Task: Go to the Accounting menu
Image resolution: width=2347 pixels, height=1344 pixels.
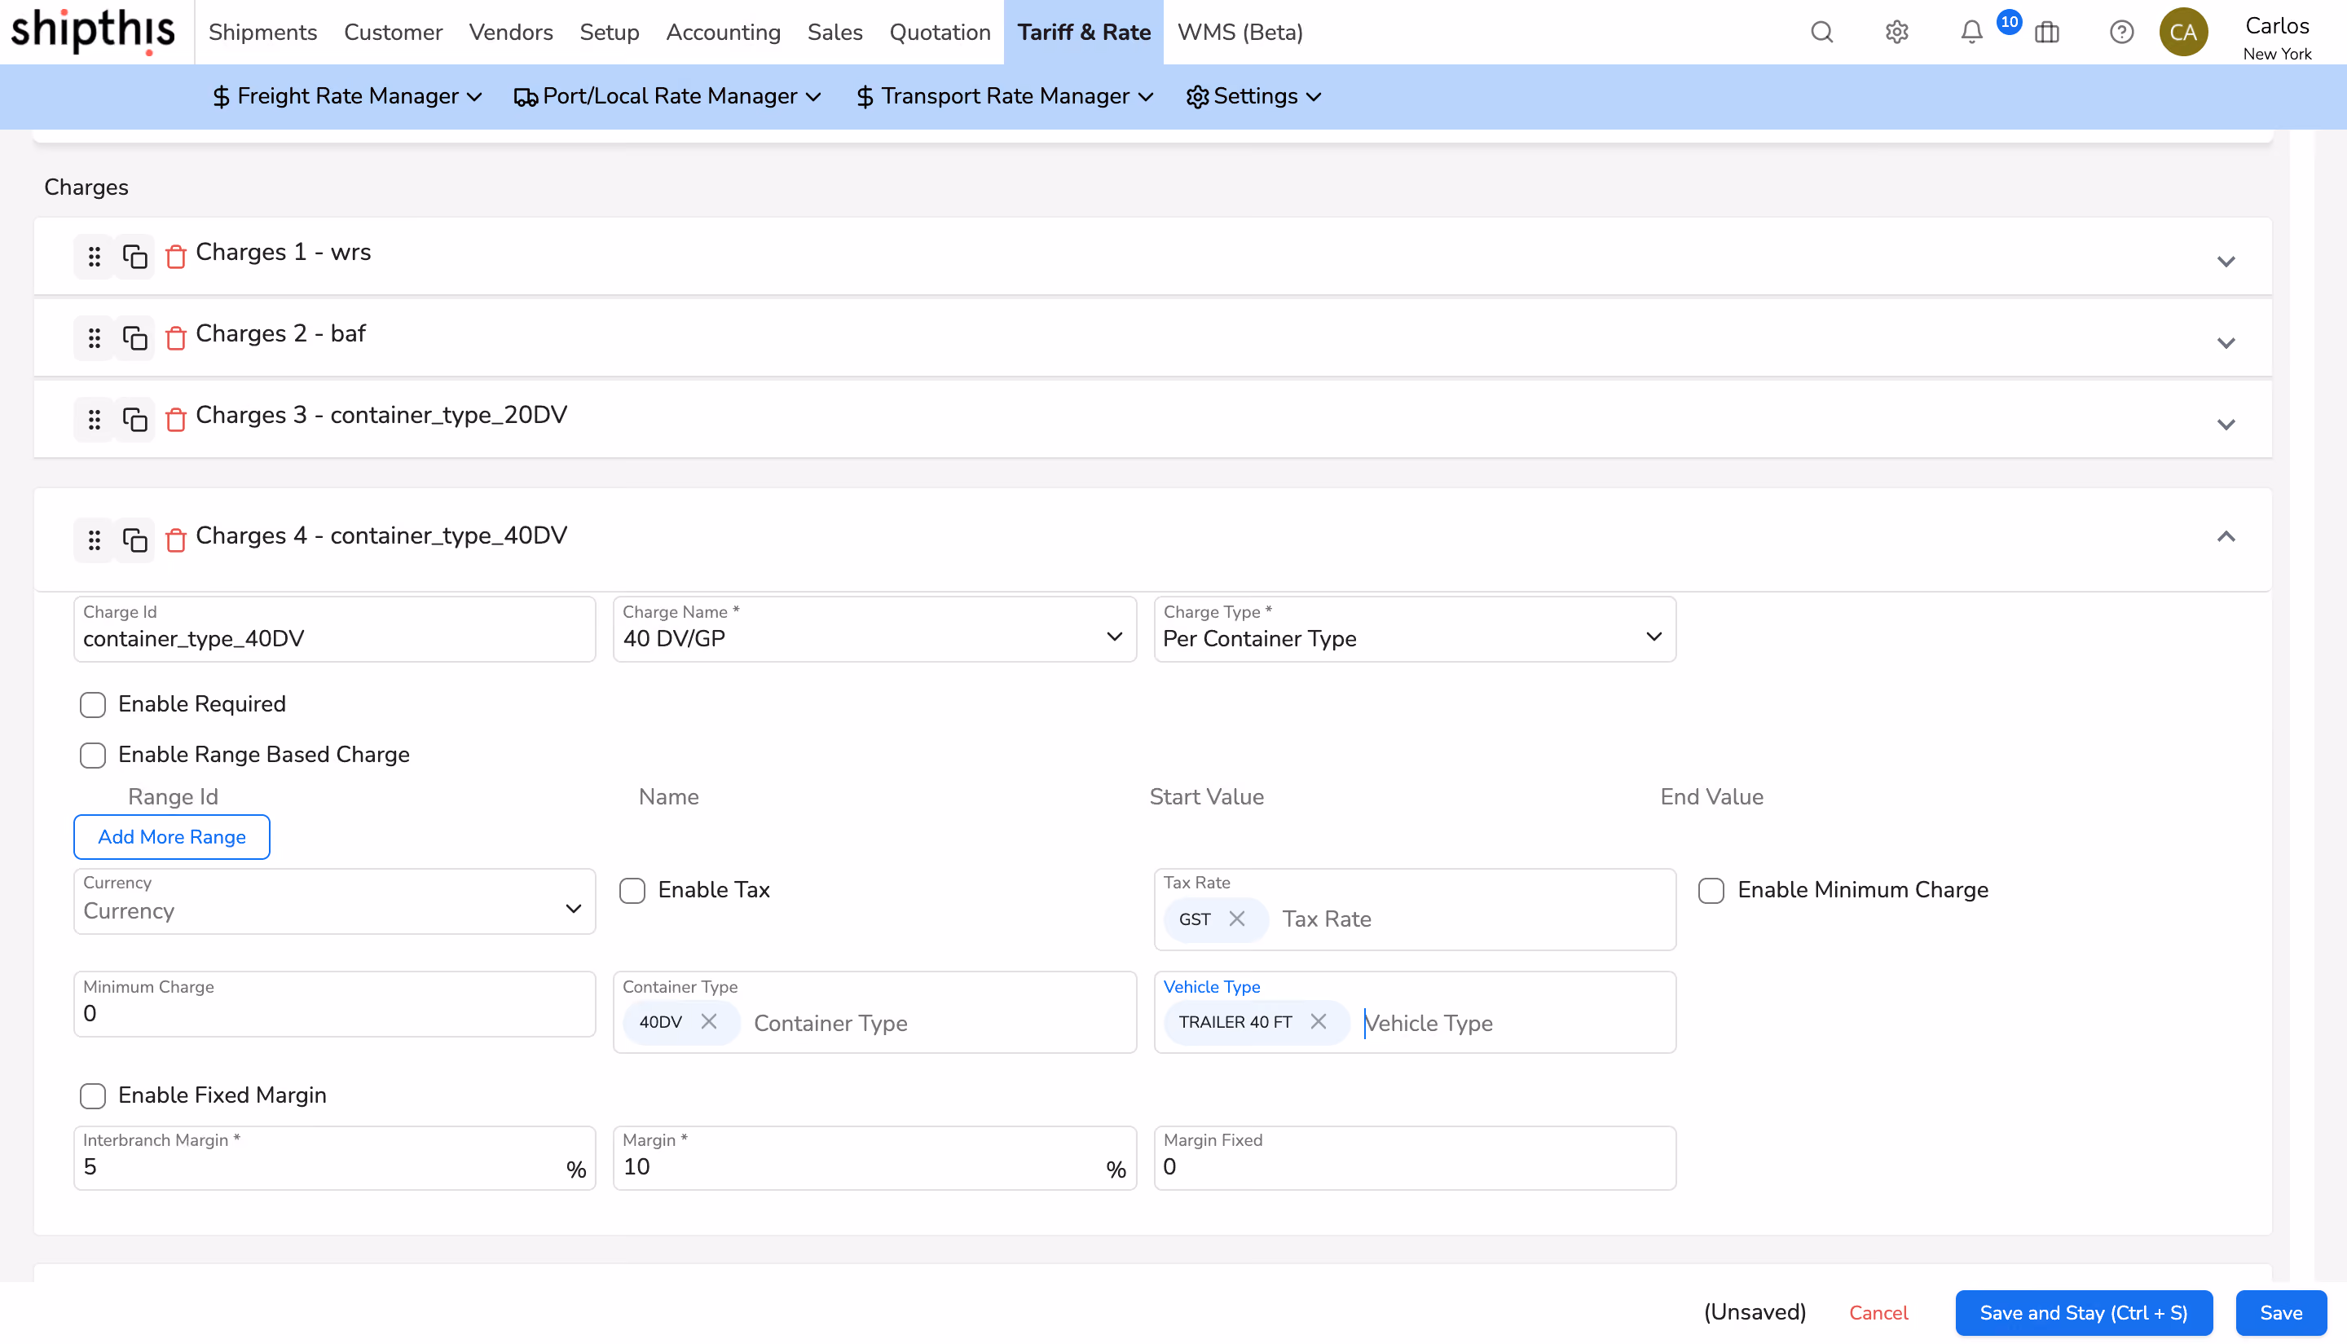Action: click(x=723, y=33)
